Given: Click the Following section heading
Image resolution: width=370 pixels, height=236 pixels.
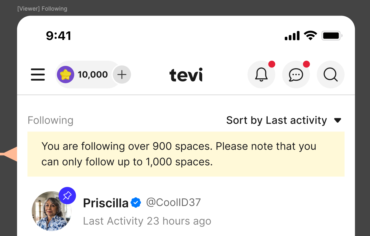Looking at the screenshot, I should point(50,120).
